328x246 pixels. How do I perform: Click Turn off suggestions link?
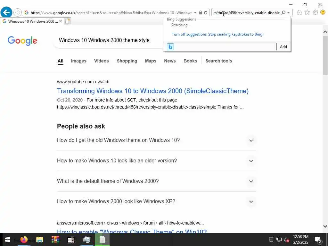(217, 34)
